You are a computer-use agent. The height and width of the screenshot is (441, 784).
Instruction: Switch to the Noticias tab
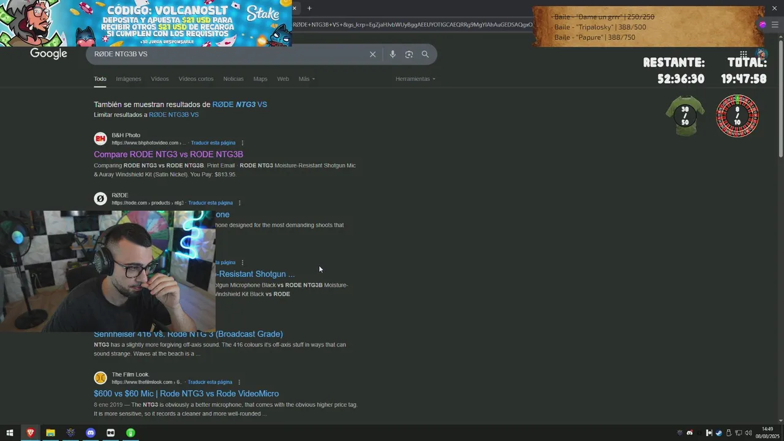coord(233,79)
